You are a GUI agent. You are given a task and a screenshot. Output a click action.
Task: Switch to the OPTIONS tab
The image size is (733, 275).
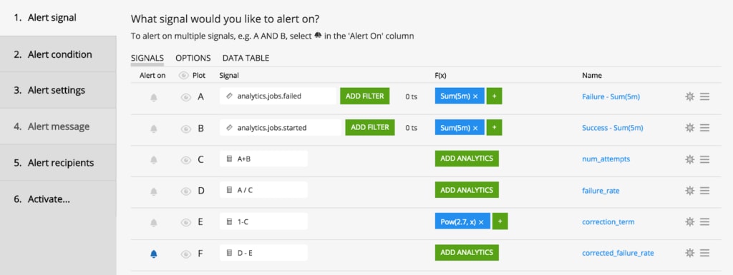coord(193,59)
